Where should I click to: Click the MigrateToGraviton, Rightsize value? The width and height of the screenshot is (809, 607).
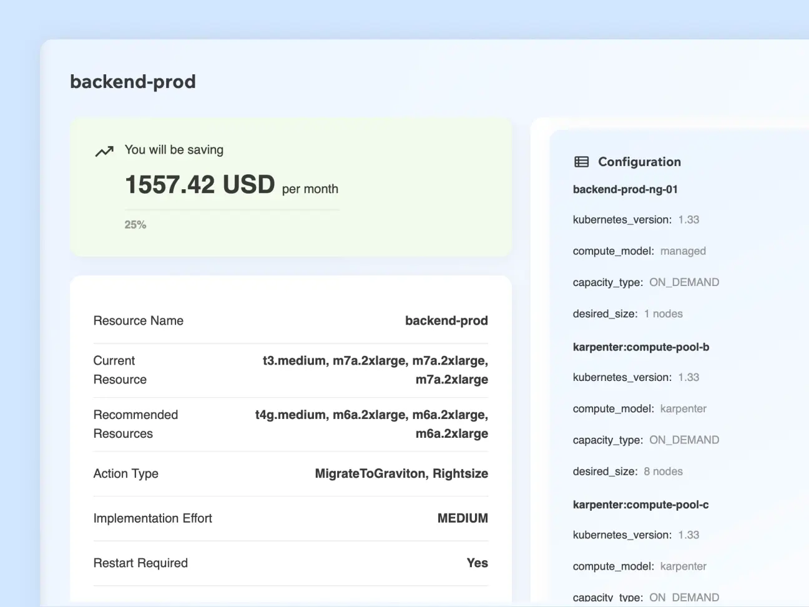(x=401, y=474)
